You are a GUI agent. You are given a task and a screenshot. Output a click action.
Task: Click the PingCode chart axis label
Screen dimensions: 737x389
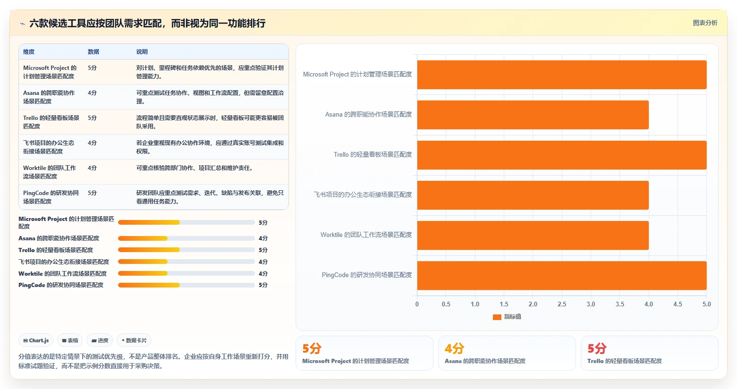tap(367, 275)
